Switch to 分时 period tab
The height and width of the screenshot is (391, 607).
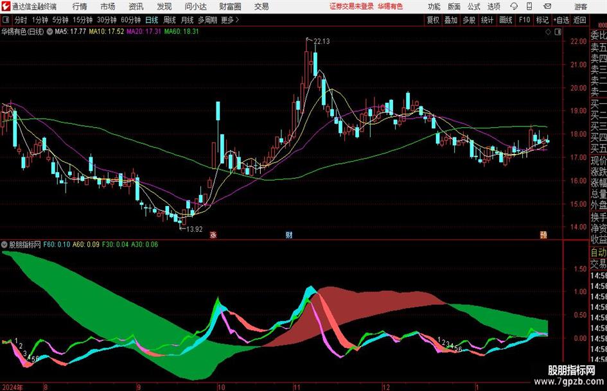click(21, 20)
